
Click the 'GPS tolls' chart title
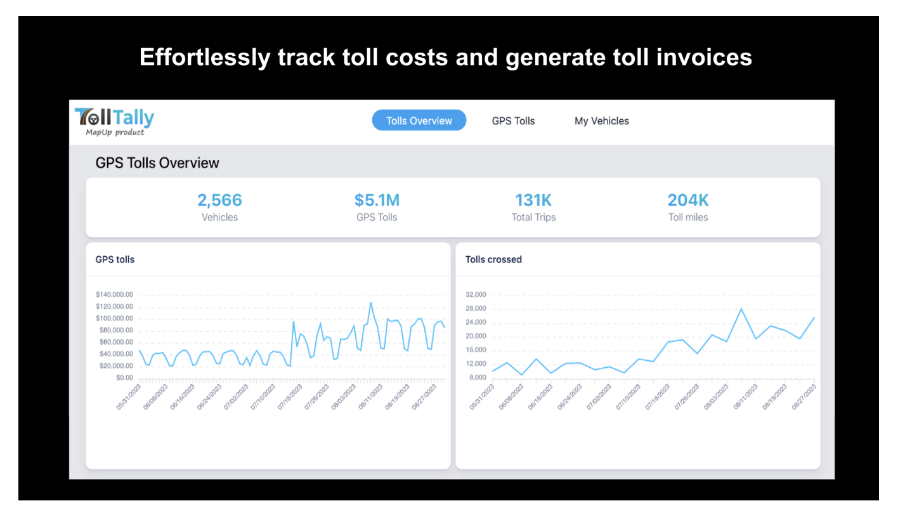click(115, 259)
